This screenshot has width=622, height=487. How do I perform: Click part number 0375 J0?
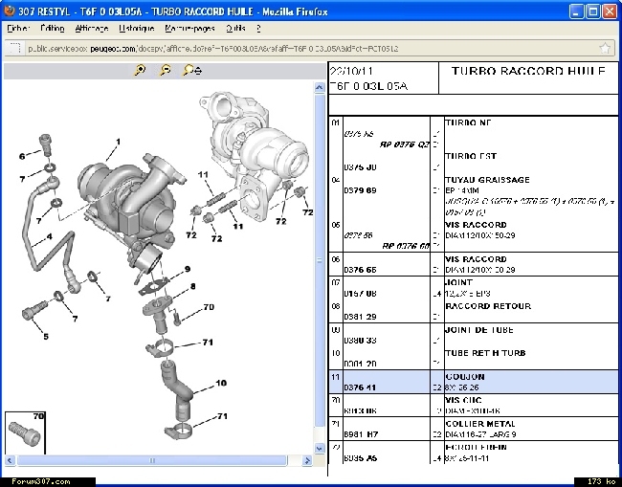pyautogui.click(x=360, y=167)
